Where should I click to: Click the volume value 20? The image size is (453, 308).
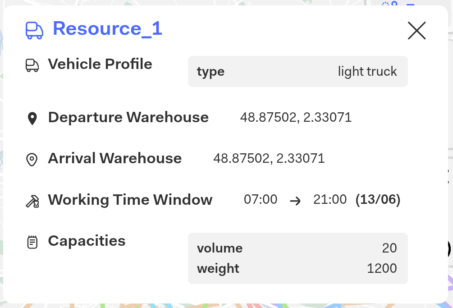(x=389, y=248)
